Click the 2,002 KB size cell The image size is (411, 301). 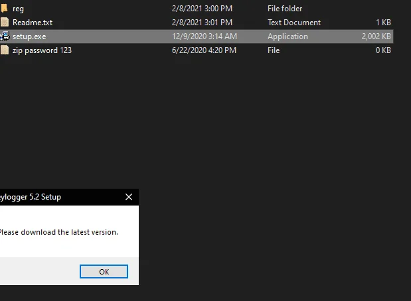(x=376, y=36)
